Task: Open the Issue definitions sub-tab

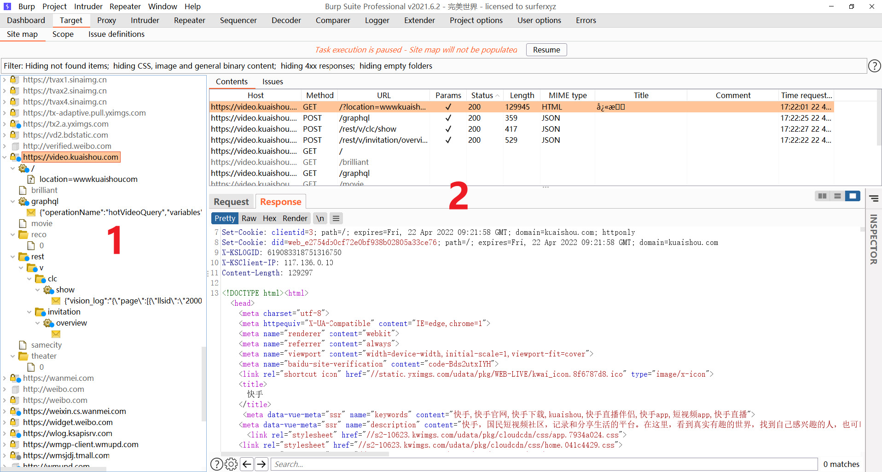Action: (116, 34)
